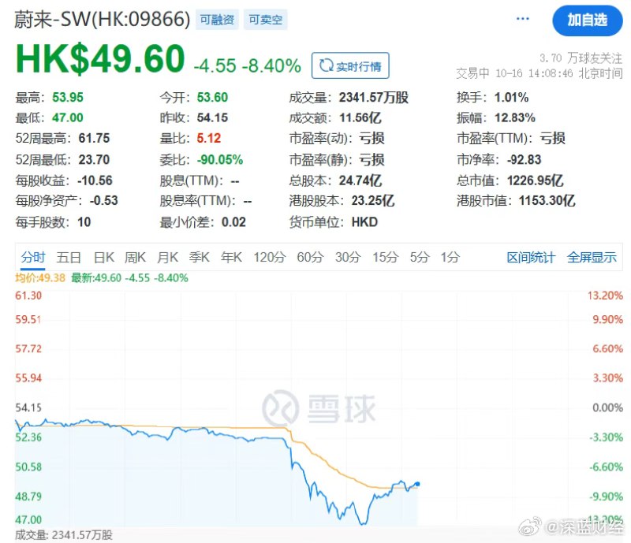Switch to the 日K chart tab
The width and height of the screenshot is (631, 543).
tap(104, 257)
